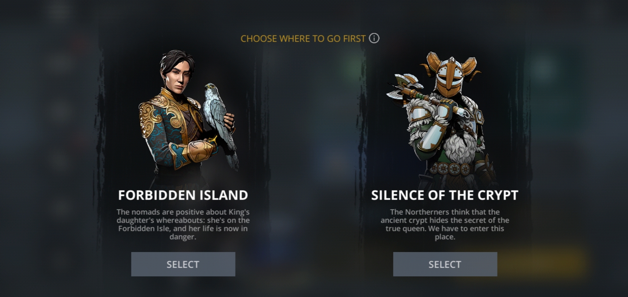The height and width of the screenshot is (297, 628).
Task: Tap the falconer's golden gauntlet
Action: (x=200, y=151)
